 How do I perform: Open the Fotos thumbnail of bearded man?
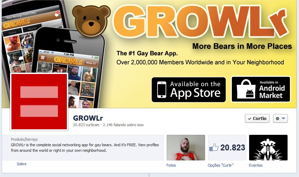[x=186, y=148]
